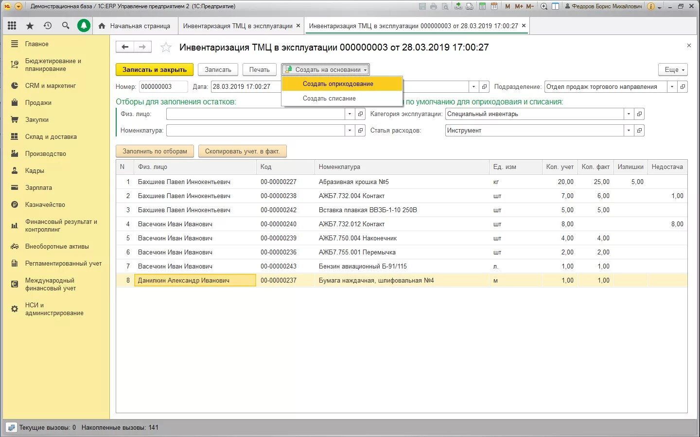Expand the Физ. лицо dropdown arrow
The height and width of the screenshot is (437, 700).
pos(350,114)
